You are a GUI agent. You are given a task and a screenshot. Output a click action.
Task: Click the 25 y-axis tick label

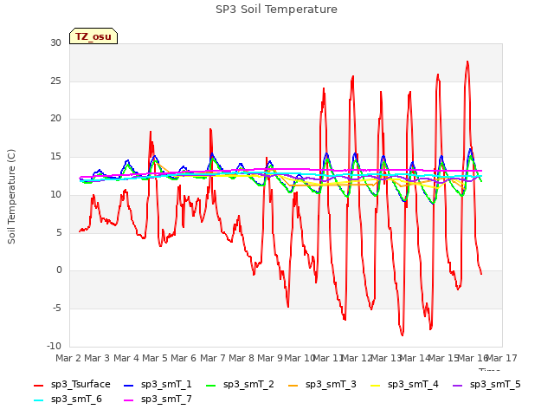pos(55,81)
